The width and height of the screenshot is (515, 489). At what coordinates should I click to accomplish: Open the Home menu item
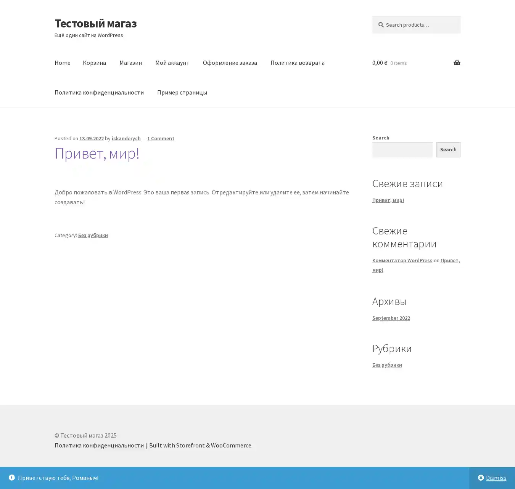[62, 63]
